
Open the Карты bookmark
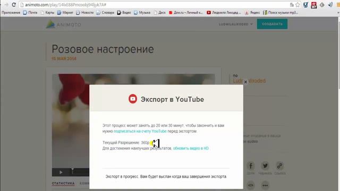47,13
